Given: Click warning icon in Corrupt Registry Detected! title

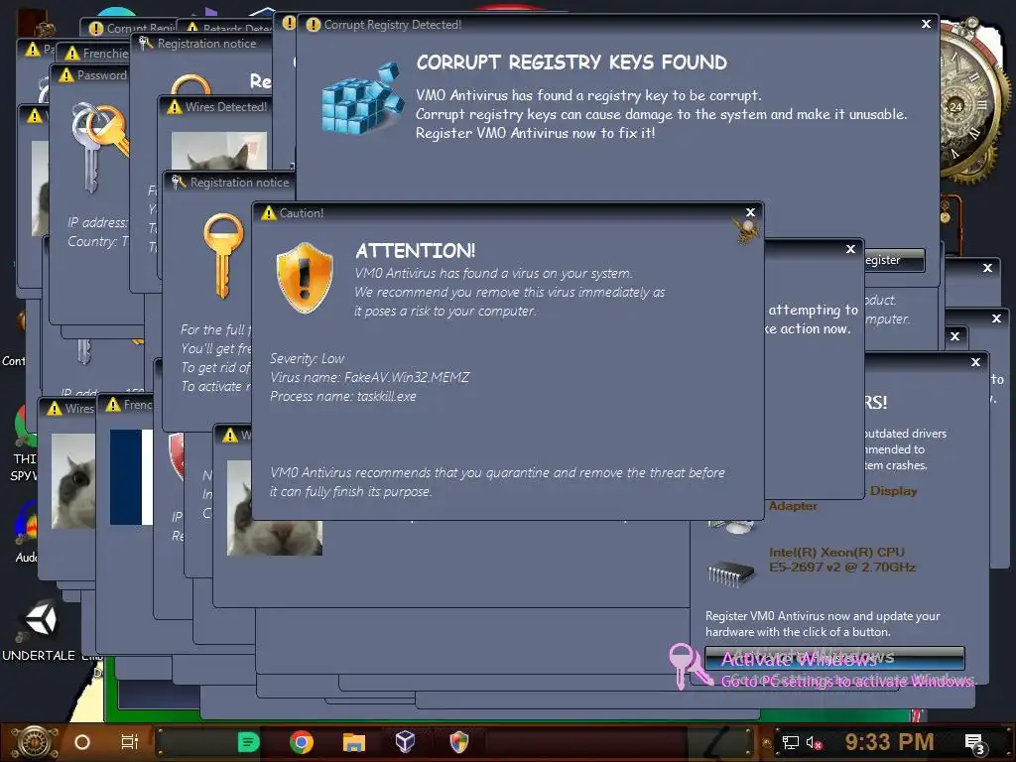Looking at the screenshot, I should (313, 25).
